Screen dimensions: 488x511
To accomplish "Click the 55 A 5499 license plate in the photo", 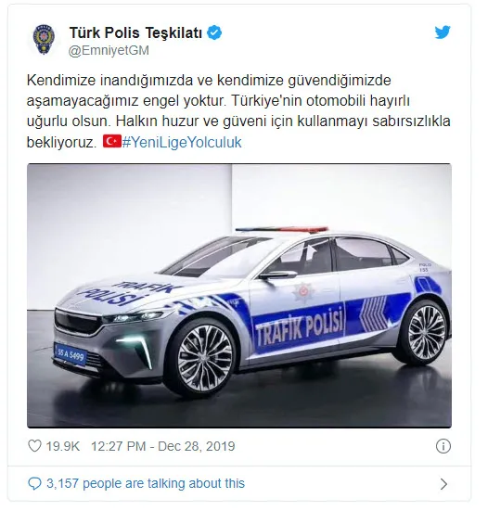I will pyautogui.click(x=71, y=354).
